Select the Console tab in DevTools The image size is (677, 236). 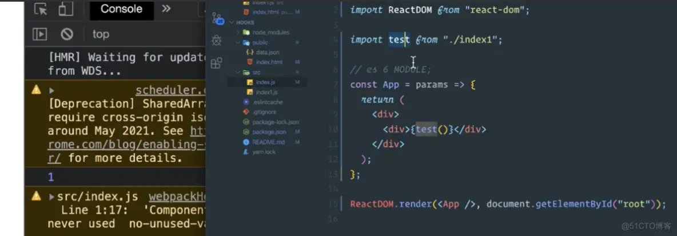(121, 10)
